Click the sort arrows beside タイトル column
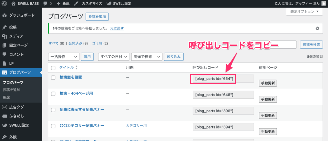Screen dimensions: 328x141 [x=77, y=68]
